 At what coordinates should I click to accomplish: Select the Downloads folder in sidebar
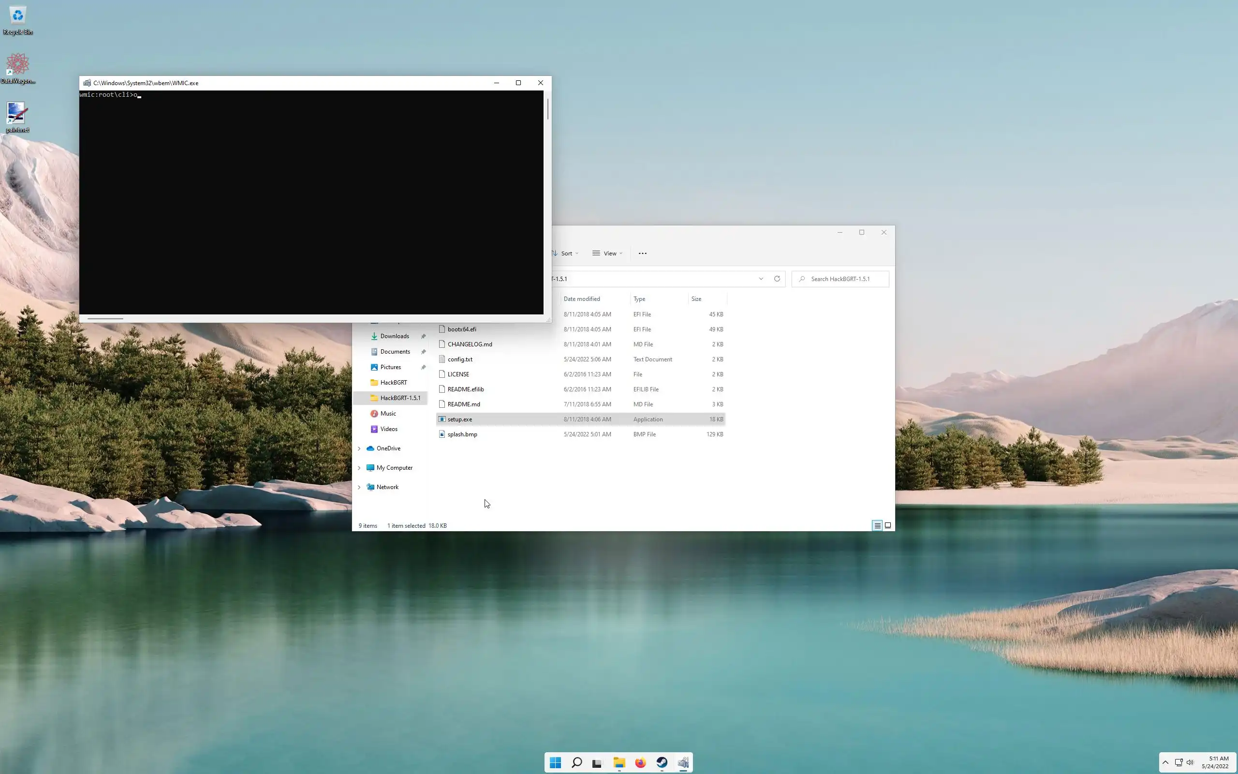pos(395,336)
